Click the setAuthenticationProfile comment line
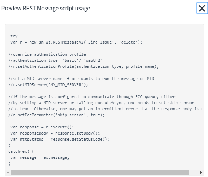 coord(83,66)
